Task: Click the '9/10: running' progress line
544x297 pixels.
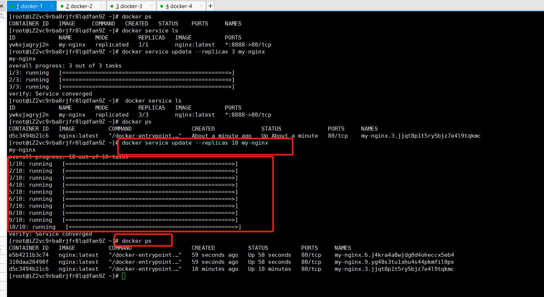Action: point(123,220)
